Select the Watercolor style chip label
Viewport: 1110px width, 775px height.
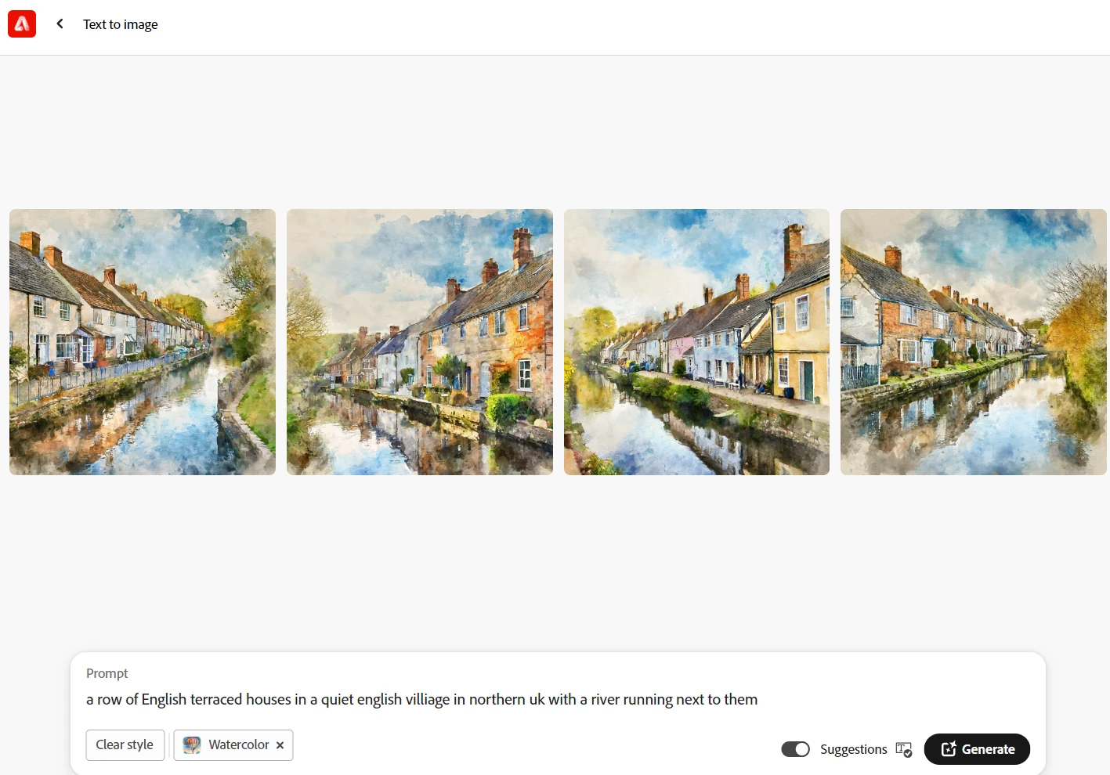[238, 745]
